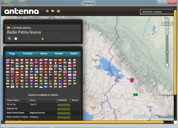Click the 'Top 40' genre cell
The height and width of the screenshot is (128, 178).
(33, 105)
